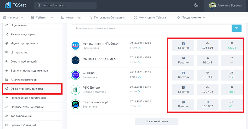The height and width of the screenshot is (129, 248).
Task: Click the blue filter funnel button
Action: (x=236, y=28)
